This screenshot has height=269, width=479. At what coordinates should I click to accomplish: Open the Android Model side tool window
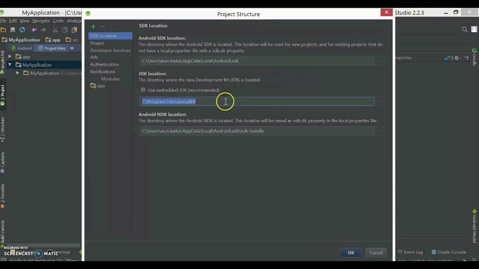click(x=475, y=226)
